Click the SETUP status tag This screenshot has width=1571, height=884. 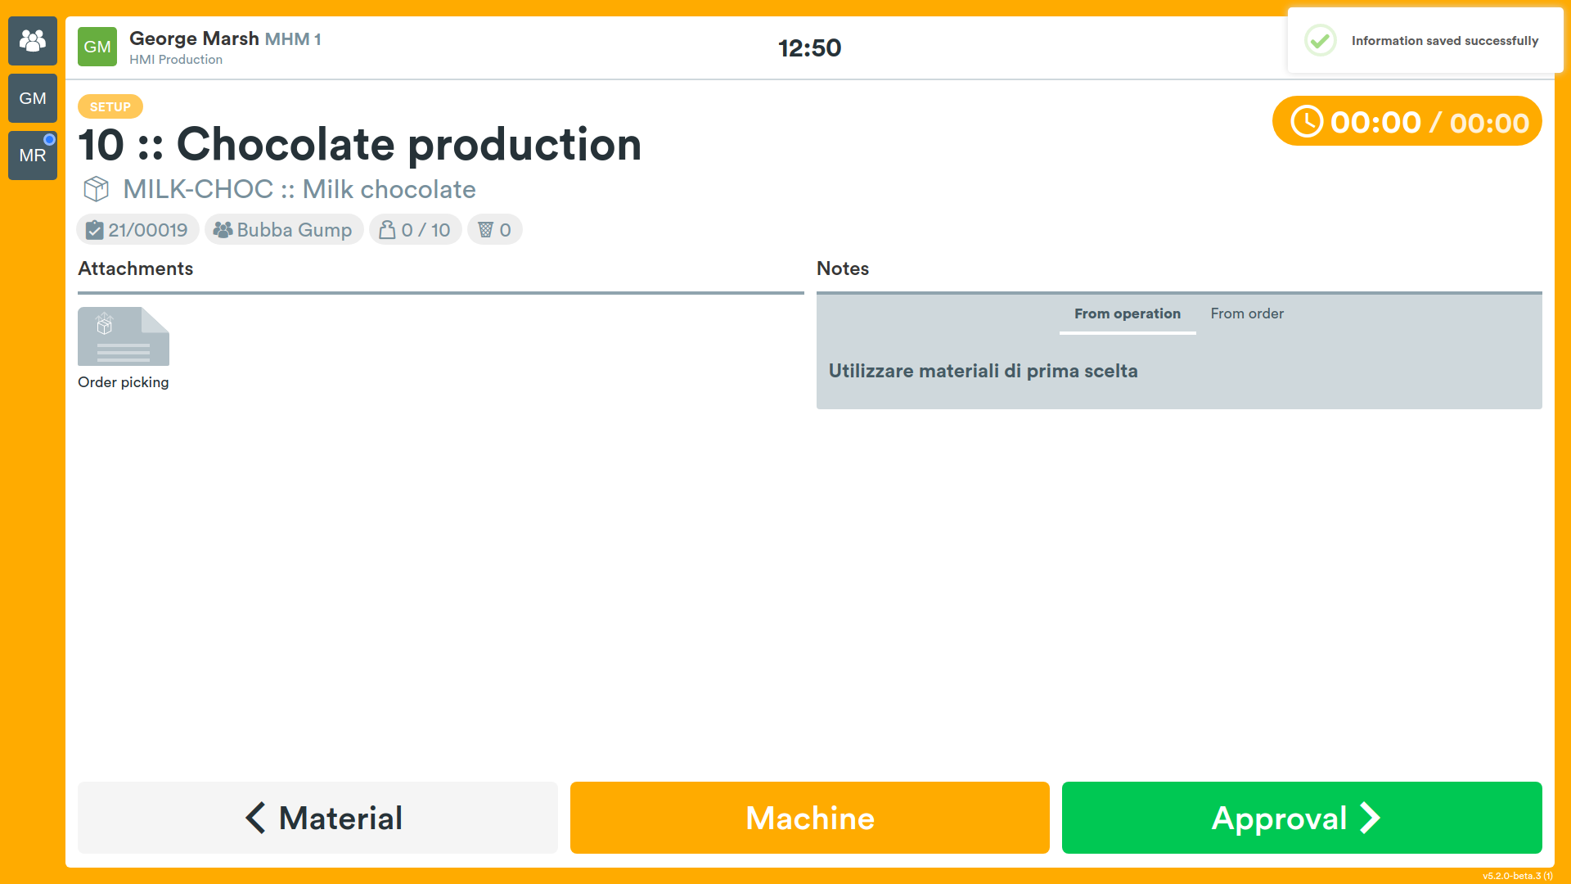110,107
